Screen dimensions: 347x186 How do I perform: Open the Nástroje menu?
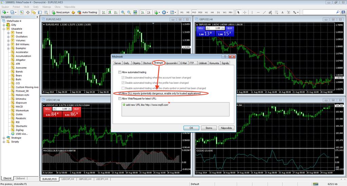[46, 7]
